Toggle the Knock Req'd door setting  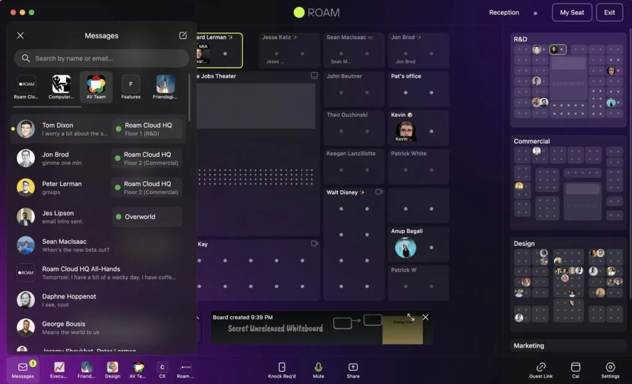click(x=281, y=370)
